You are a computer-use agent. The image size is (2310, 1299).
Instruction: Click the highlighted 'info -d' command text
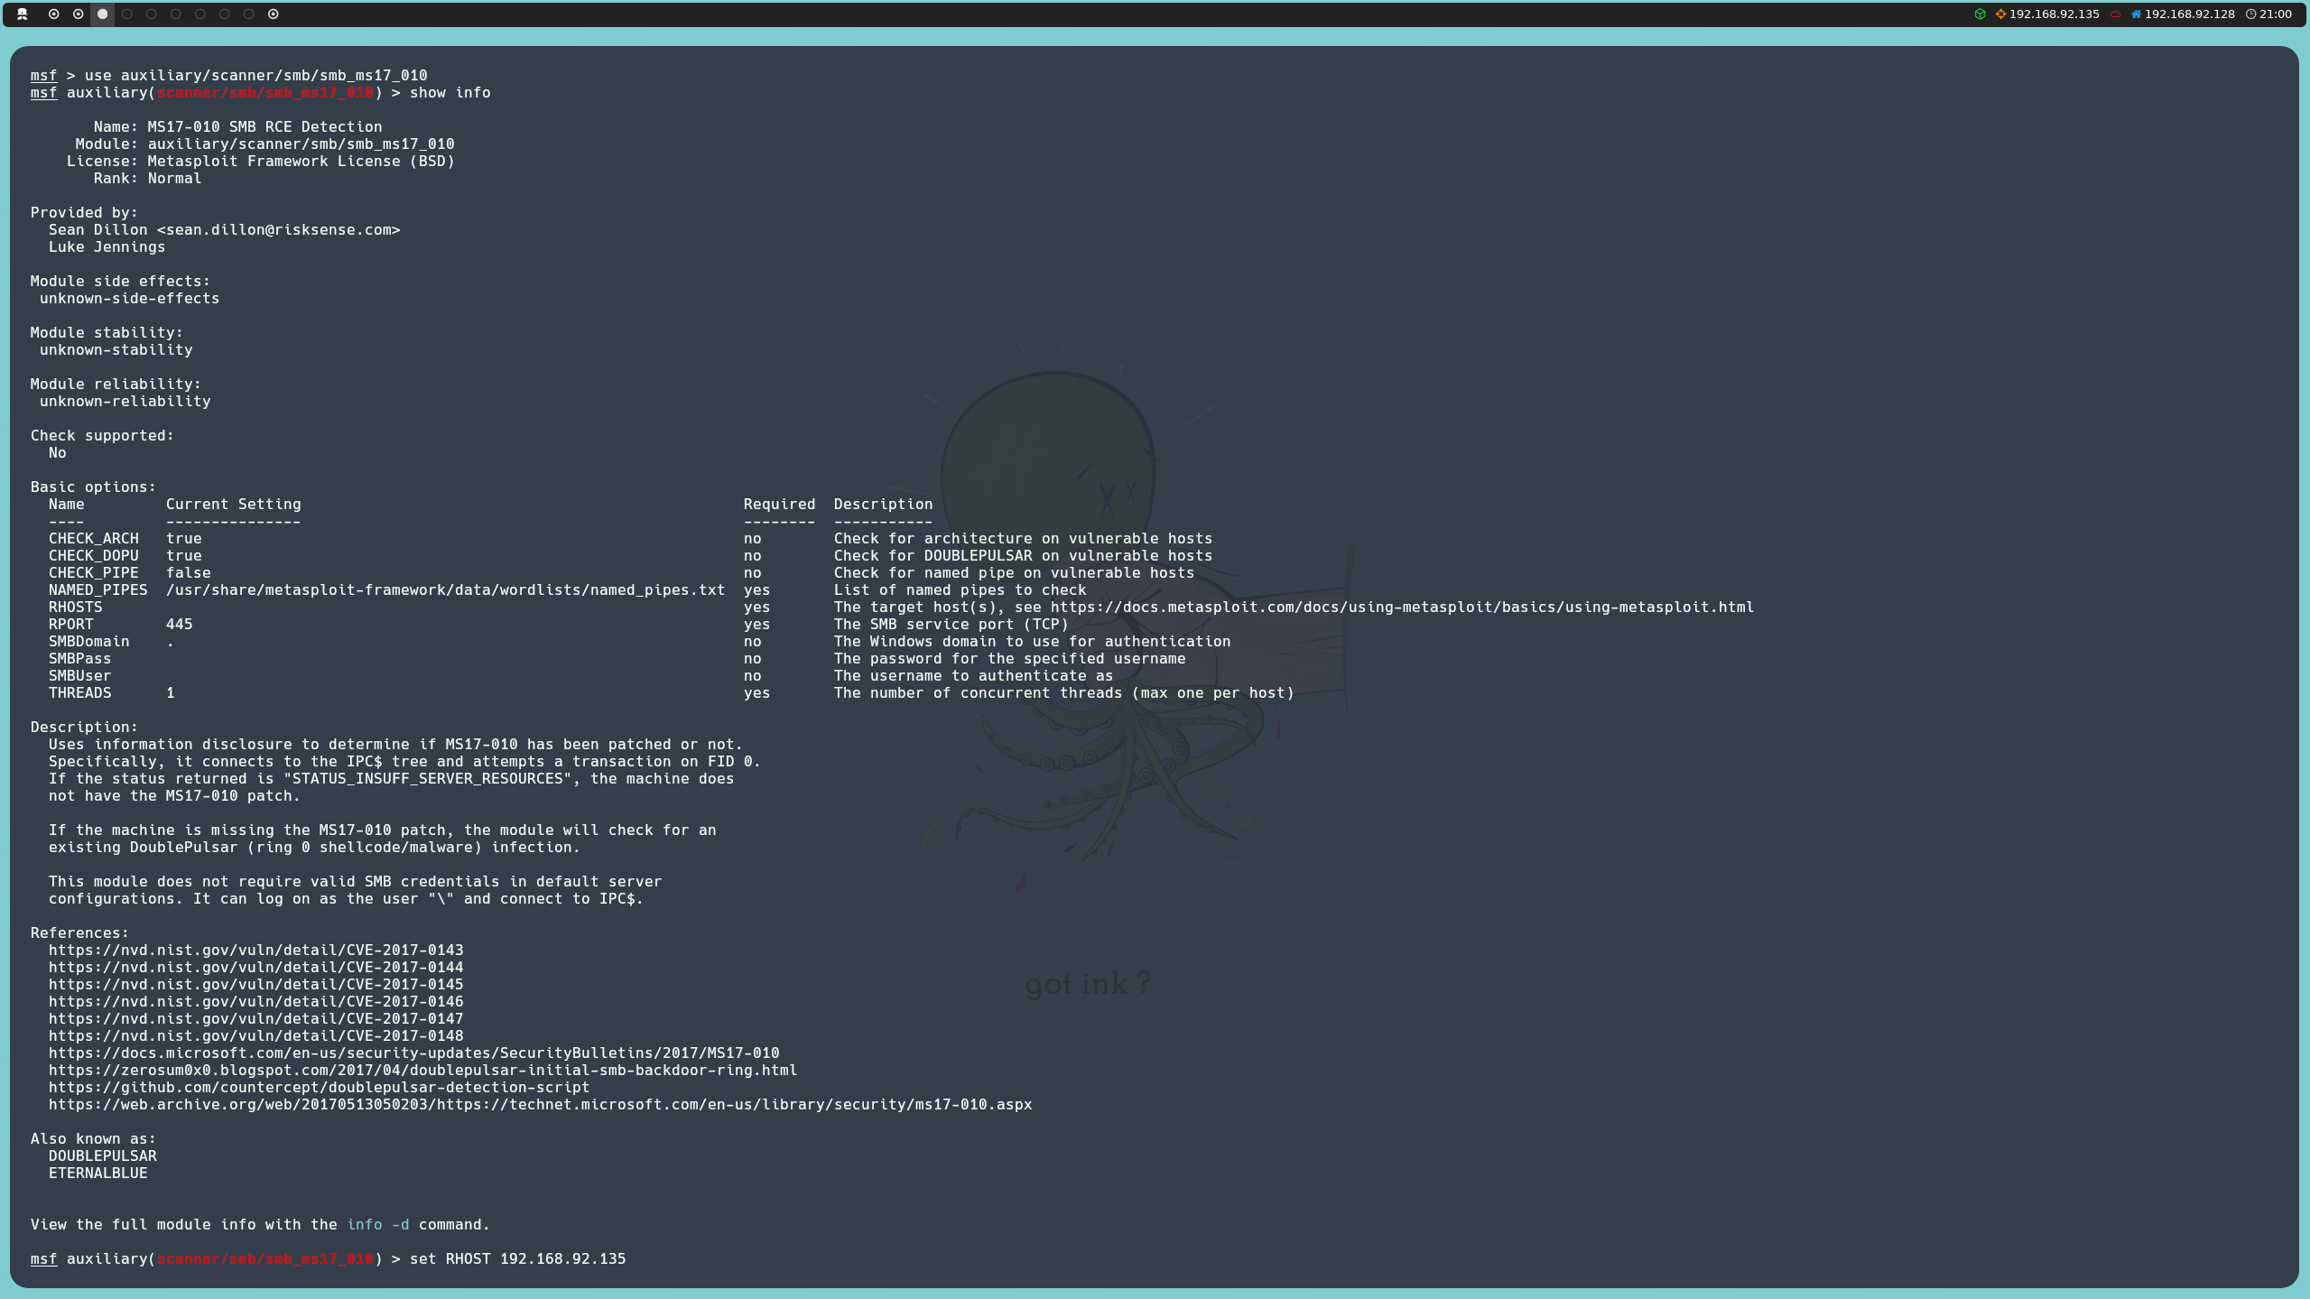pyautogui.click(x=377, y=1224)
